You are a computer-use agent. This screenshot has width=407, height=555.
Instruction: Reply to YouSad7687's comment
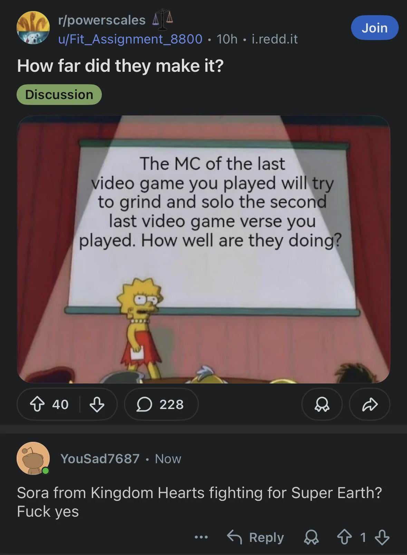(x=255, y=537)
